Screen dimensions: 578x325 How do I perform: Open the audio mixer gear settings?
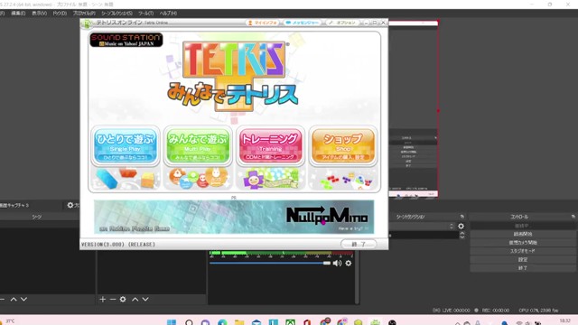click(349, 263)
